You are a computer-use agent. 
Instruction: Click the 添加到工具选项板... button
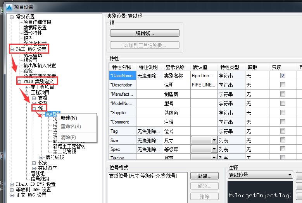coord(145,45)
